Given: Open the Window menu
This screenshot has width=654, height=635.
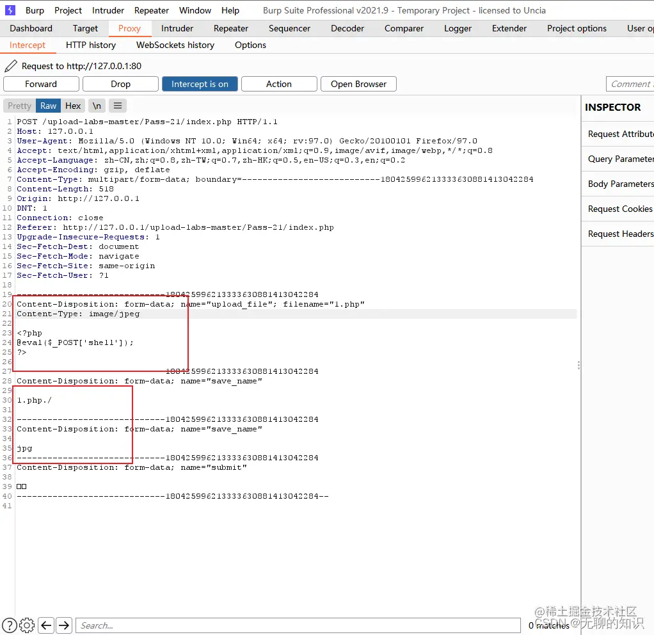Looking at the screenshot, I should pos(195,10).
